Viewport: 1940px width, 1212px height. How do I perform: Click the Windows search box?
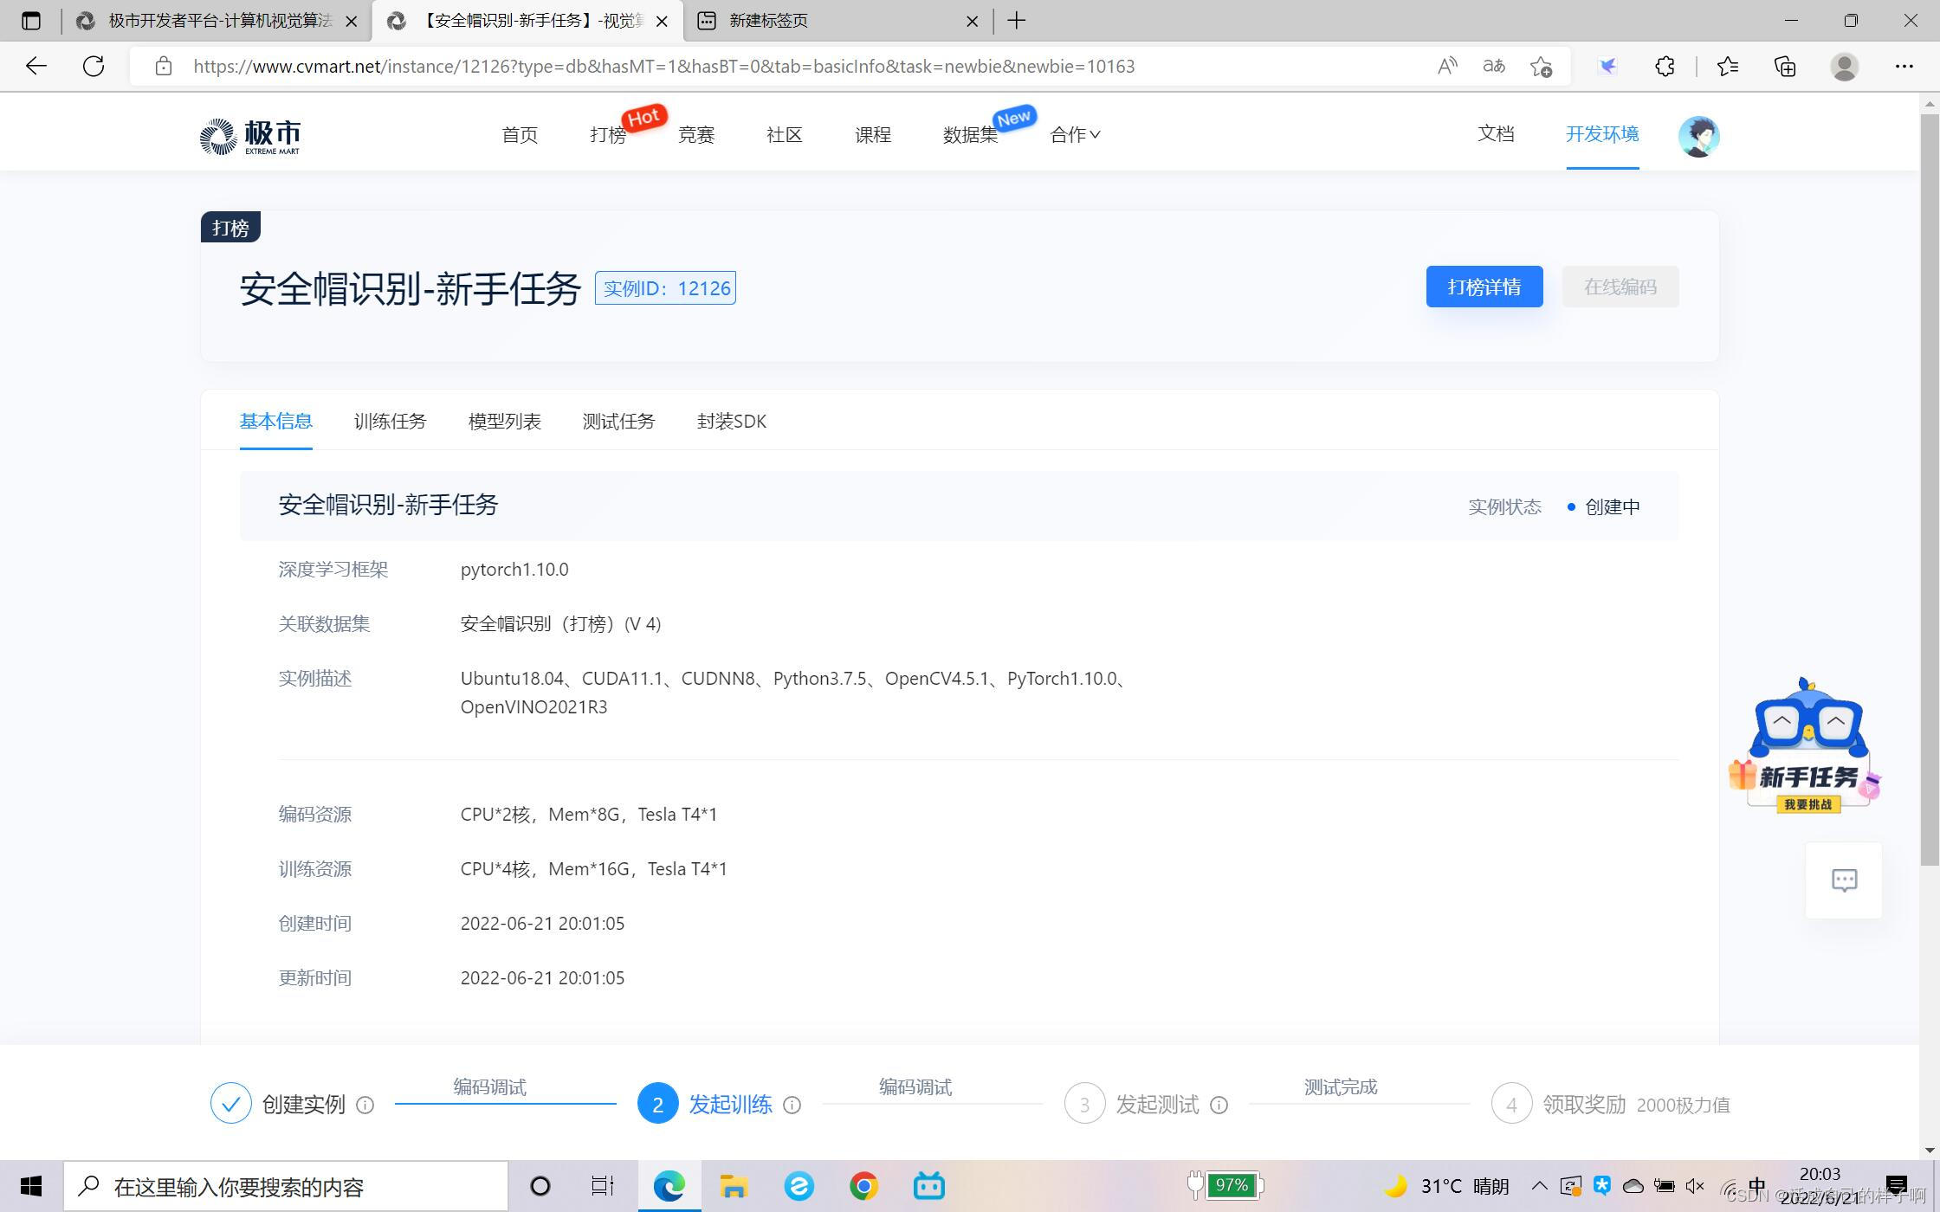[x=286, y=1187]
